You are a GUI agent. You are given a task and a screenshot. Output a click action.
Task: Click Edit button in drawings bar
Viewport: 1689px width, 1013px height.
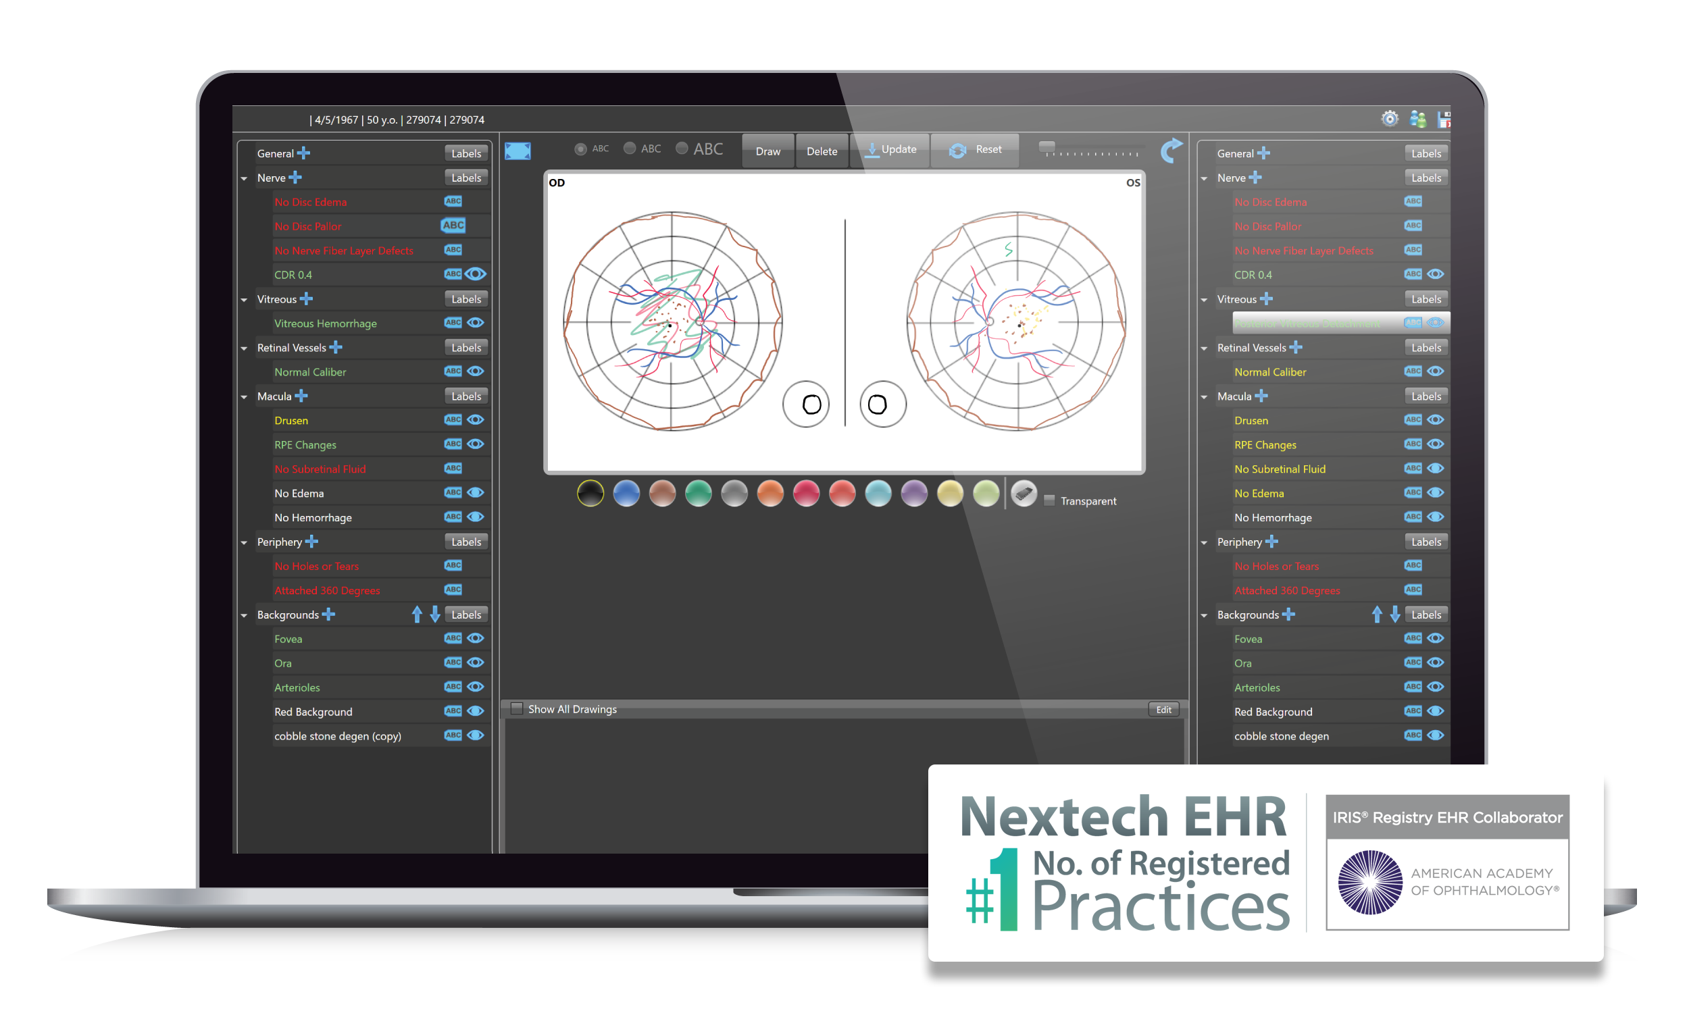click(1164, 710)
